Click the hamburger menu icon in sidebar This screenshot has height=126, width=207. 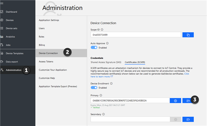click(2, 3)
